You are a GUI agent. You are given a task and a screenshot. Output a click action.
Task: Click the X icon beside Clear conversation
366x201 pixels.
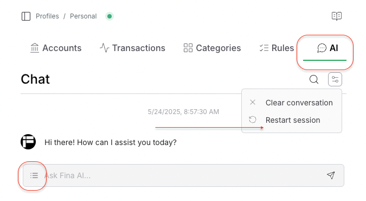click(253, 102)
